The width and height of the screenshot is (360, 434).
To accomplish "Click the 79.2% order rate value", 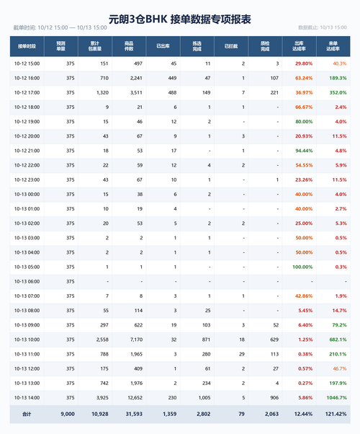I will (339, 325).
